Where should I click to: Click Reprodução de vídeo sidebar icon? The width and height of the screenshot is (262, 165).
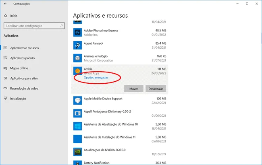5,88
